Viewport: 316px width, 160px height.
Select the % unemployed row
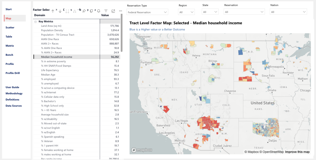pos(77,84)
